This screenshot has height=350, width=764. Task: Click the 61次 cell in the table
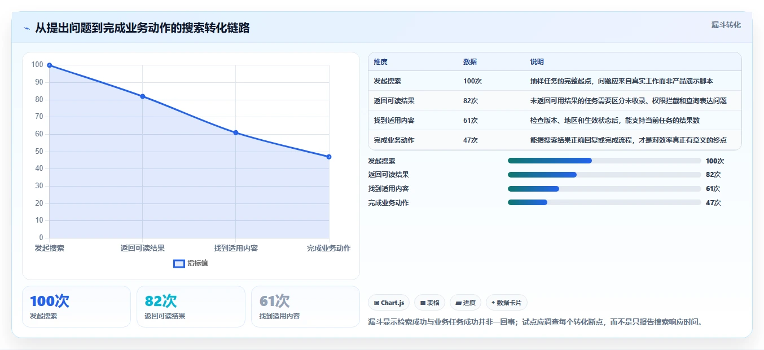(x=471, y=121)
